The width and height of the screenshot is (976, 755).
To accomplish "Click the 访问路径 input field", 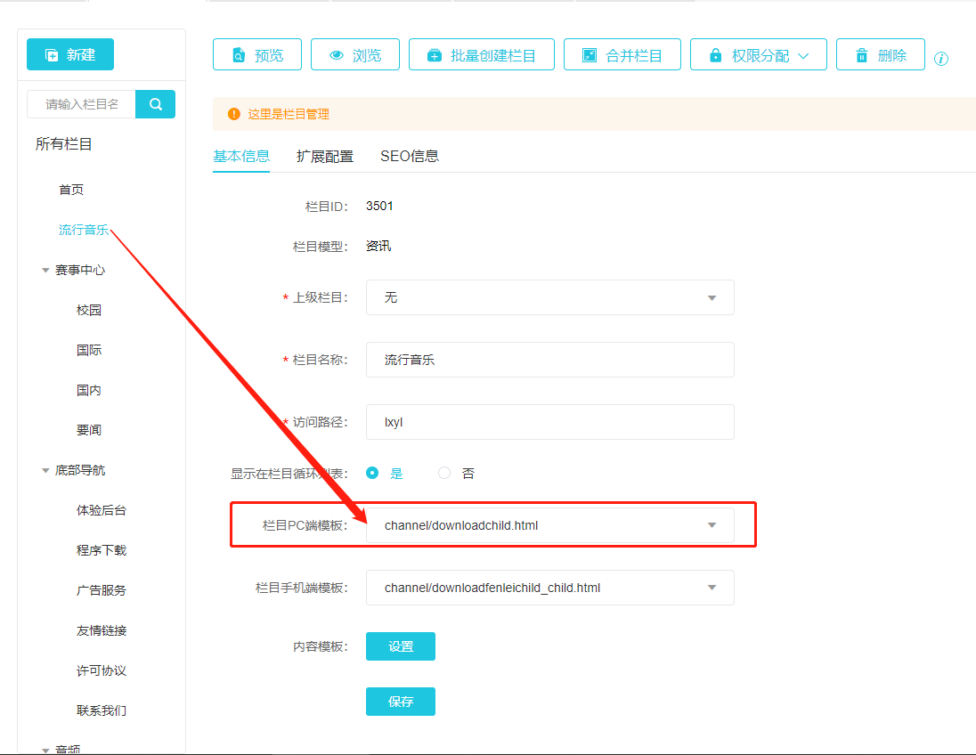I will (x=550, y=422).
